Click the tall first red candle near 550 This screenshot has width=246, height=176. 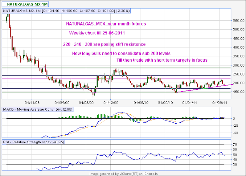9,21
